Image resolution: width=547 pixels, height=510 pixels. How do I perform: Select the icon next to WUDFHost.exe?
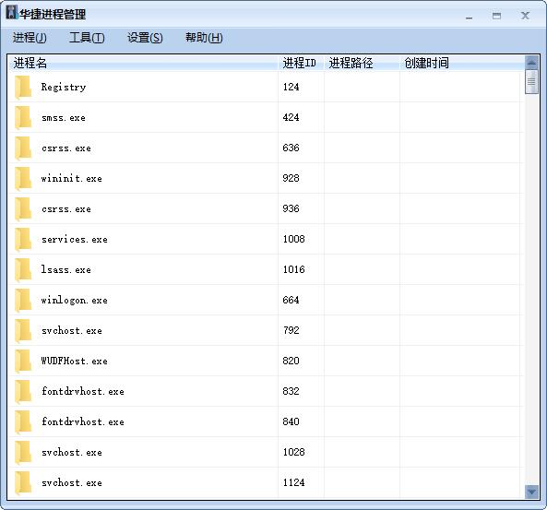pos(23,361)
